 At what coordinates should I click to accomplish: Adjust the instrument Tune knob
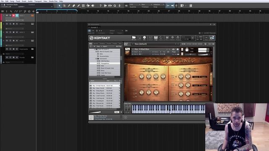[187, 50]
